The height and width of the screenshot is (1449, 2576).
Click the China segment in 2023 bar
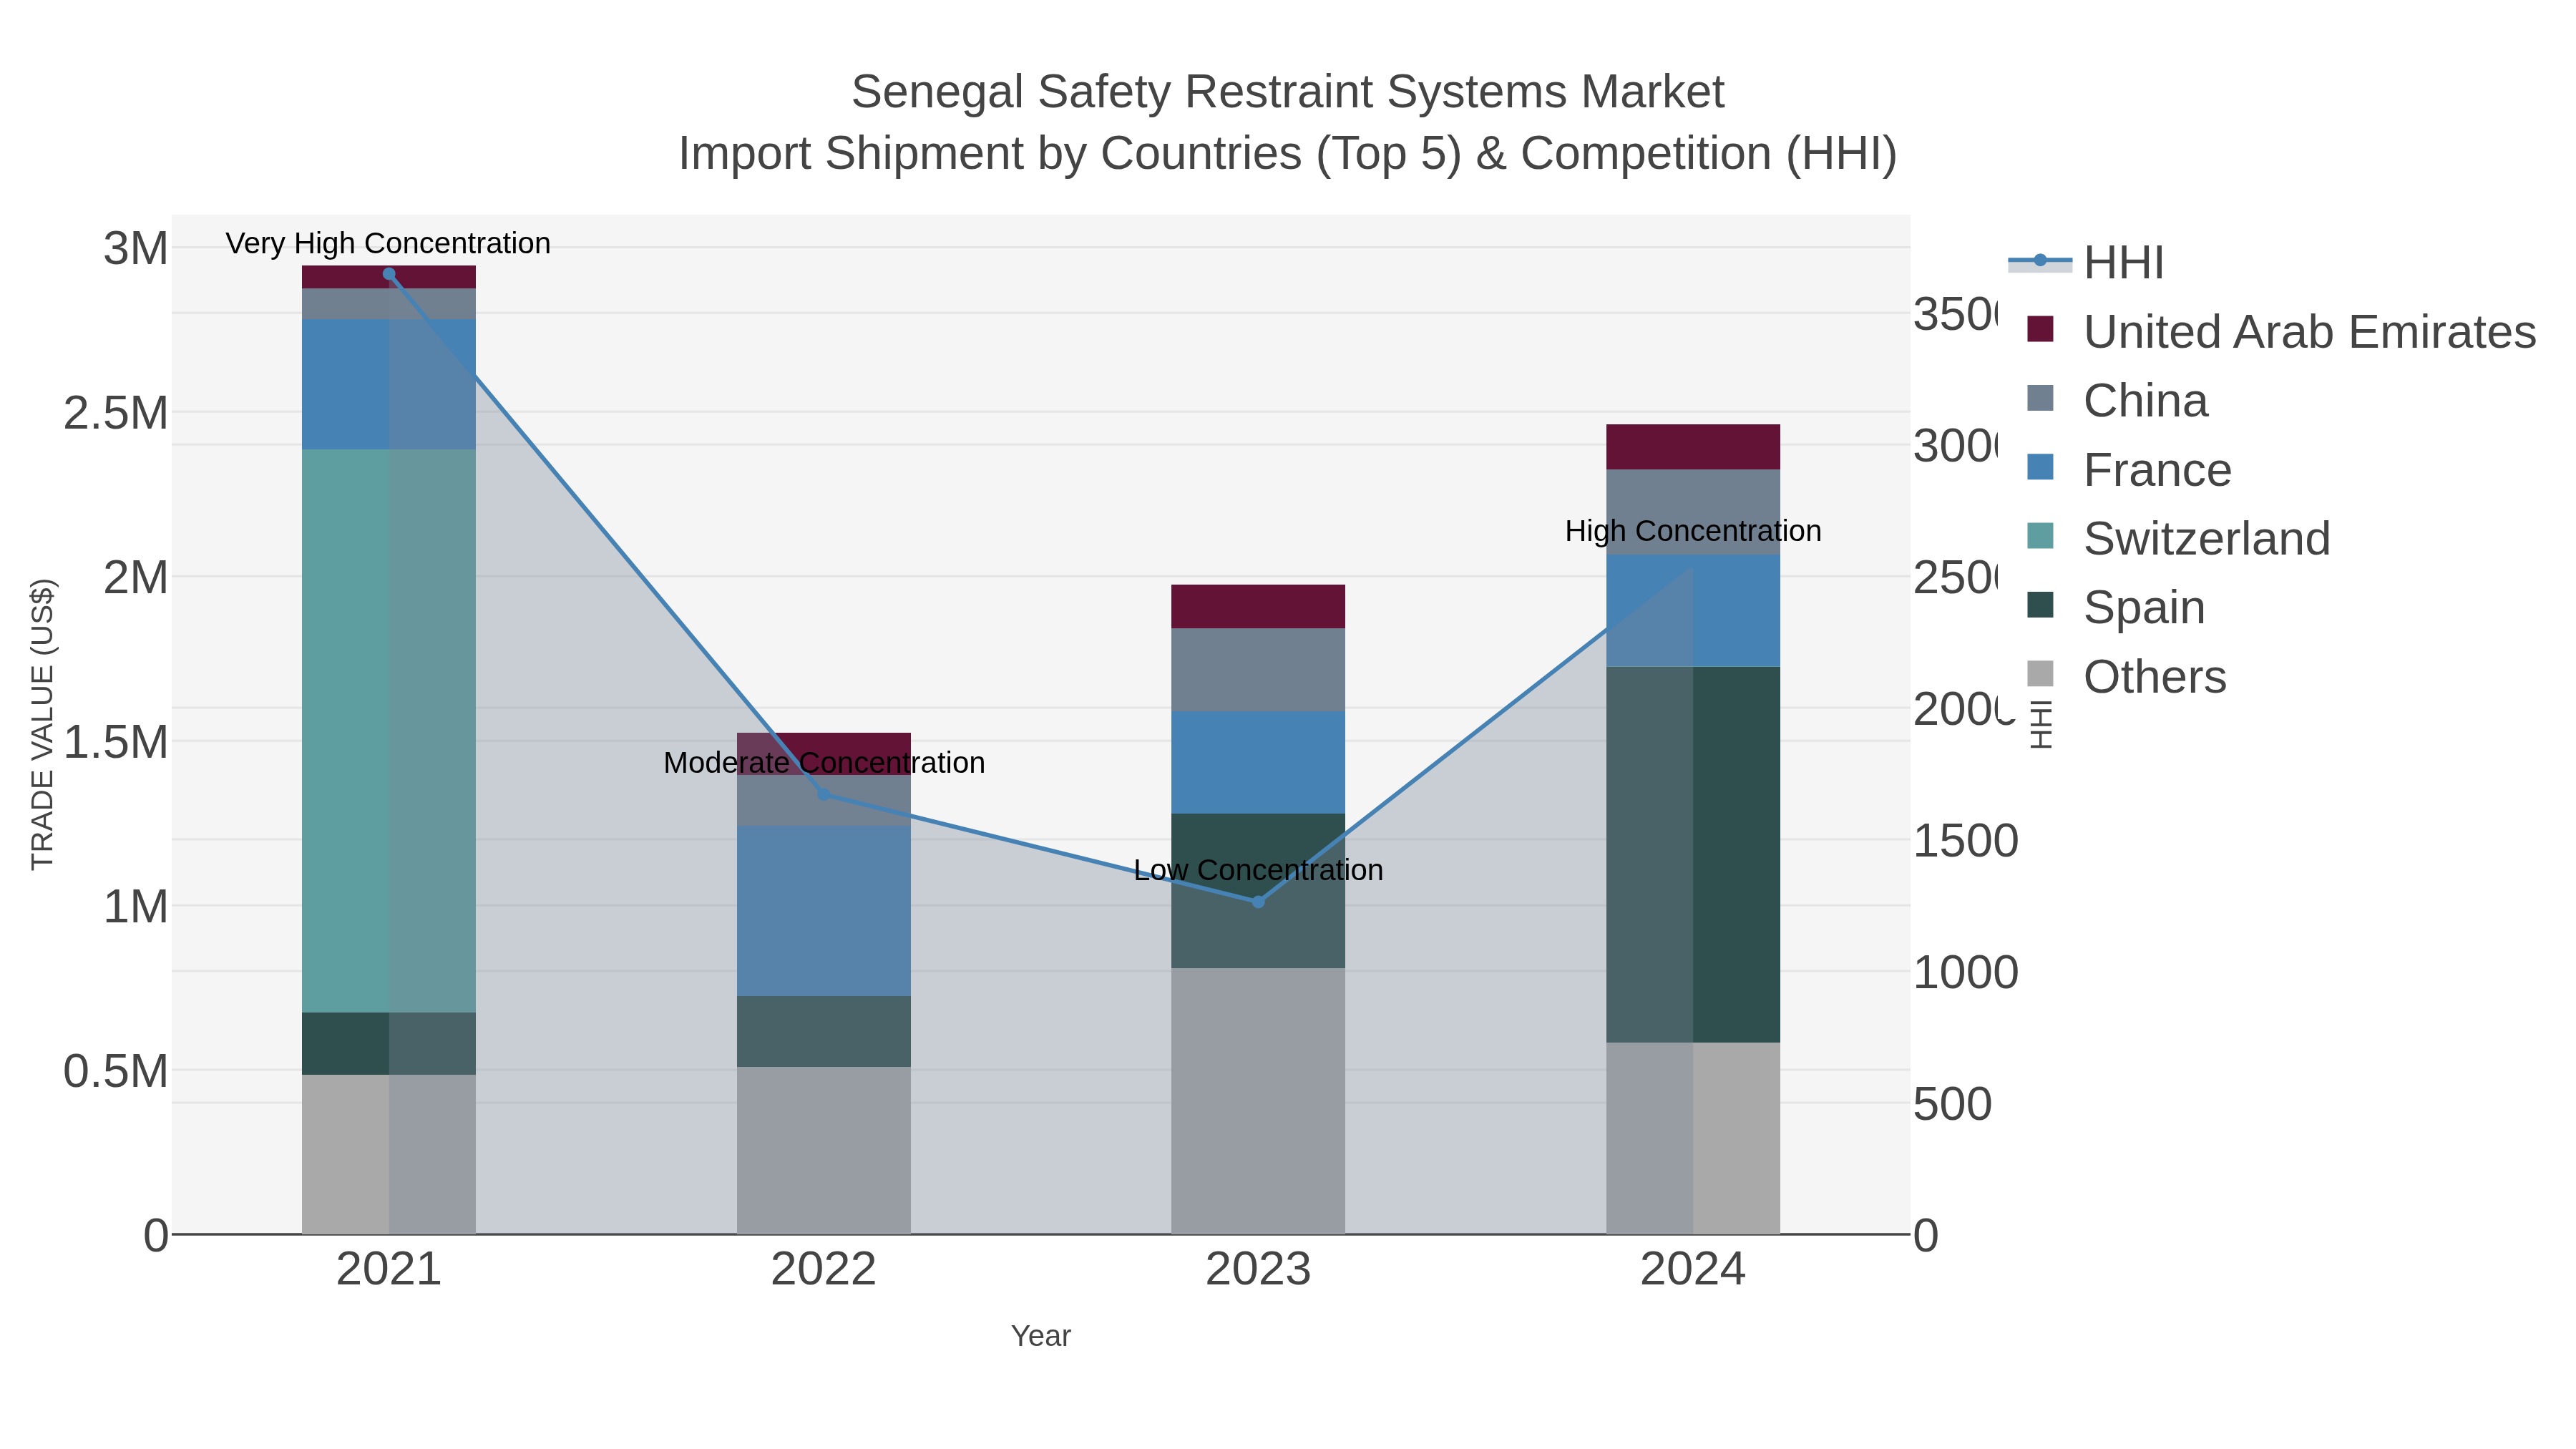[x=1258, y=670]
